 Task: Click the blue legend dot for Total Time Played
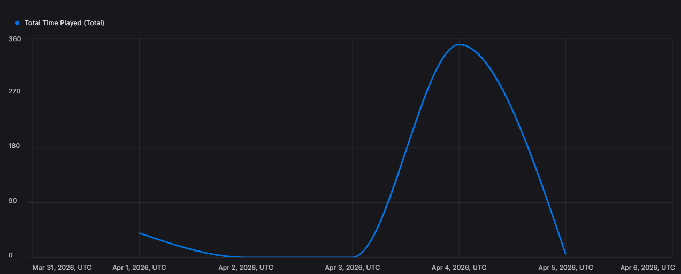pyautogui.click(x=17, y=23)
